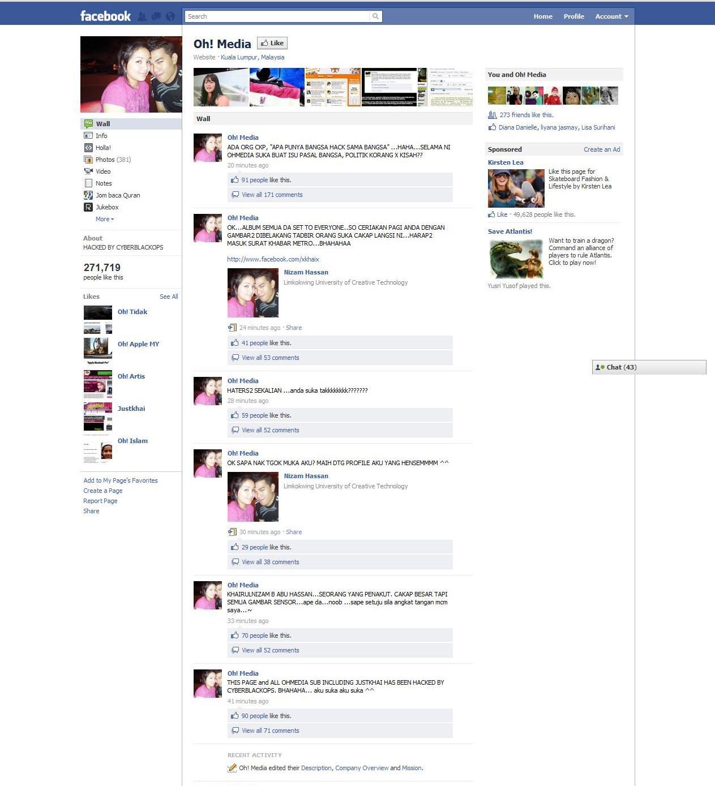
Task: Share the post from 30 minutes ago
Action: (x=294, y=532)
